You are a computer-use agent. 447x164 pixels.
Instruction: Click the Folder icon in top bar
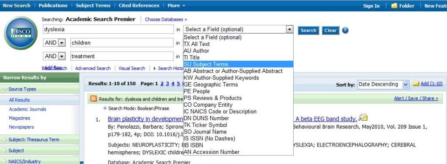click(394, 6)
